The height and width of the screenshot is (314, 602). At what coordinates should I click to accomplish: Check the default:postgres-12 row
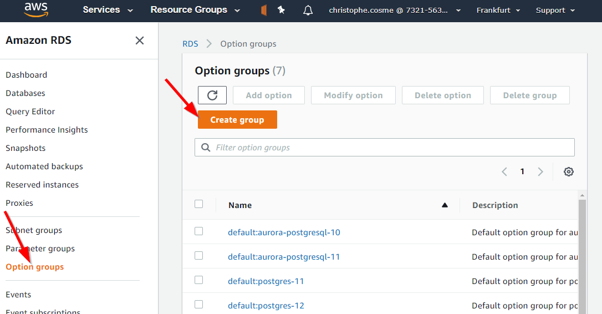(x=198, y=305)
